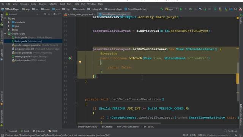Click the 36:13 cursor position indicator
This screenshot has height=137, width=243.
point(185,135)
